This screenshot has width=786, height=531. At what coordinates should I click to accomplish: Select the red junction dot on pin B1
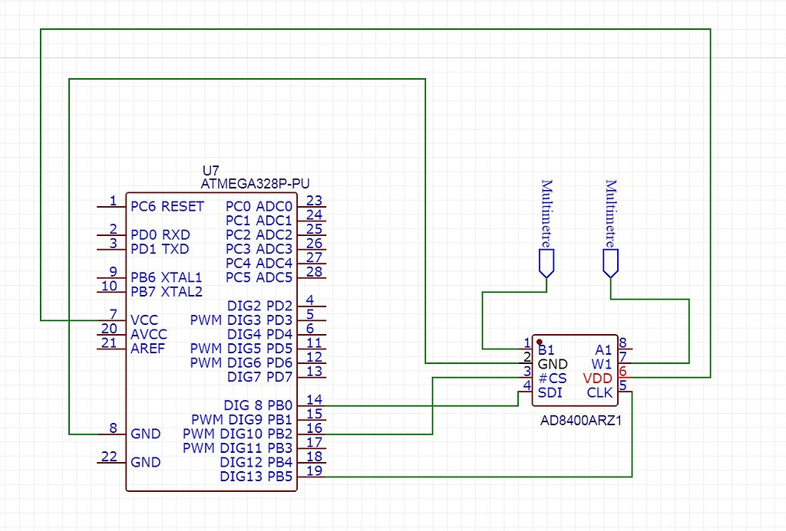click(x=540, y=342)
